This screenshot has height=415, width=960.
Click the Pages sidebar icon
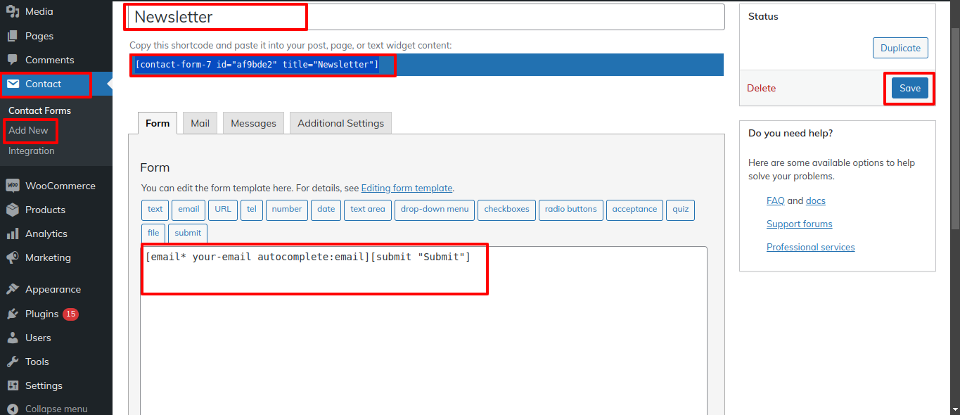pos(13,36)
